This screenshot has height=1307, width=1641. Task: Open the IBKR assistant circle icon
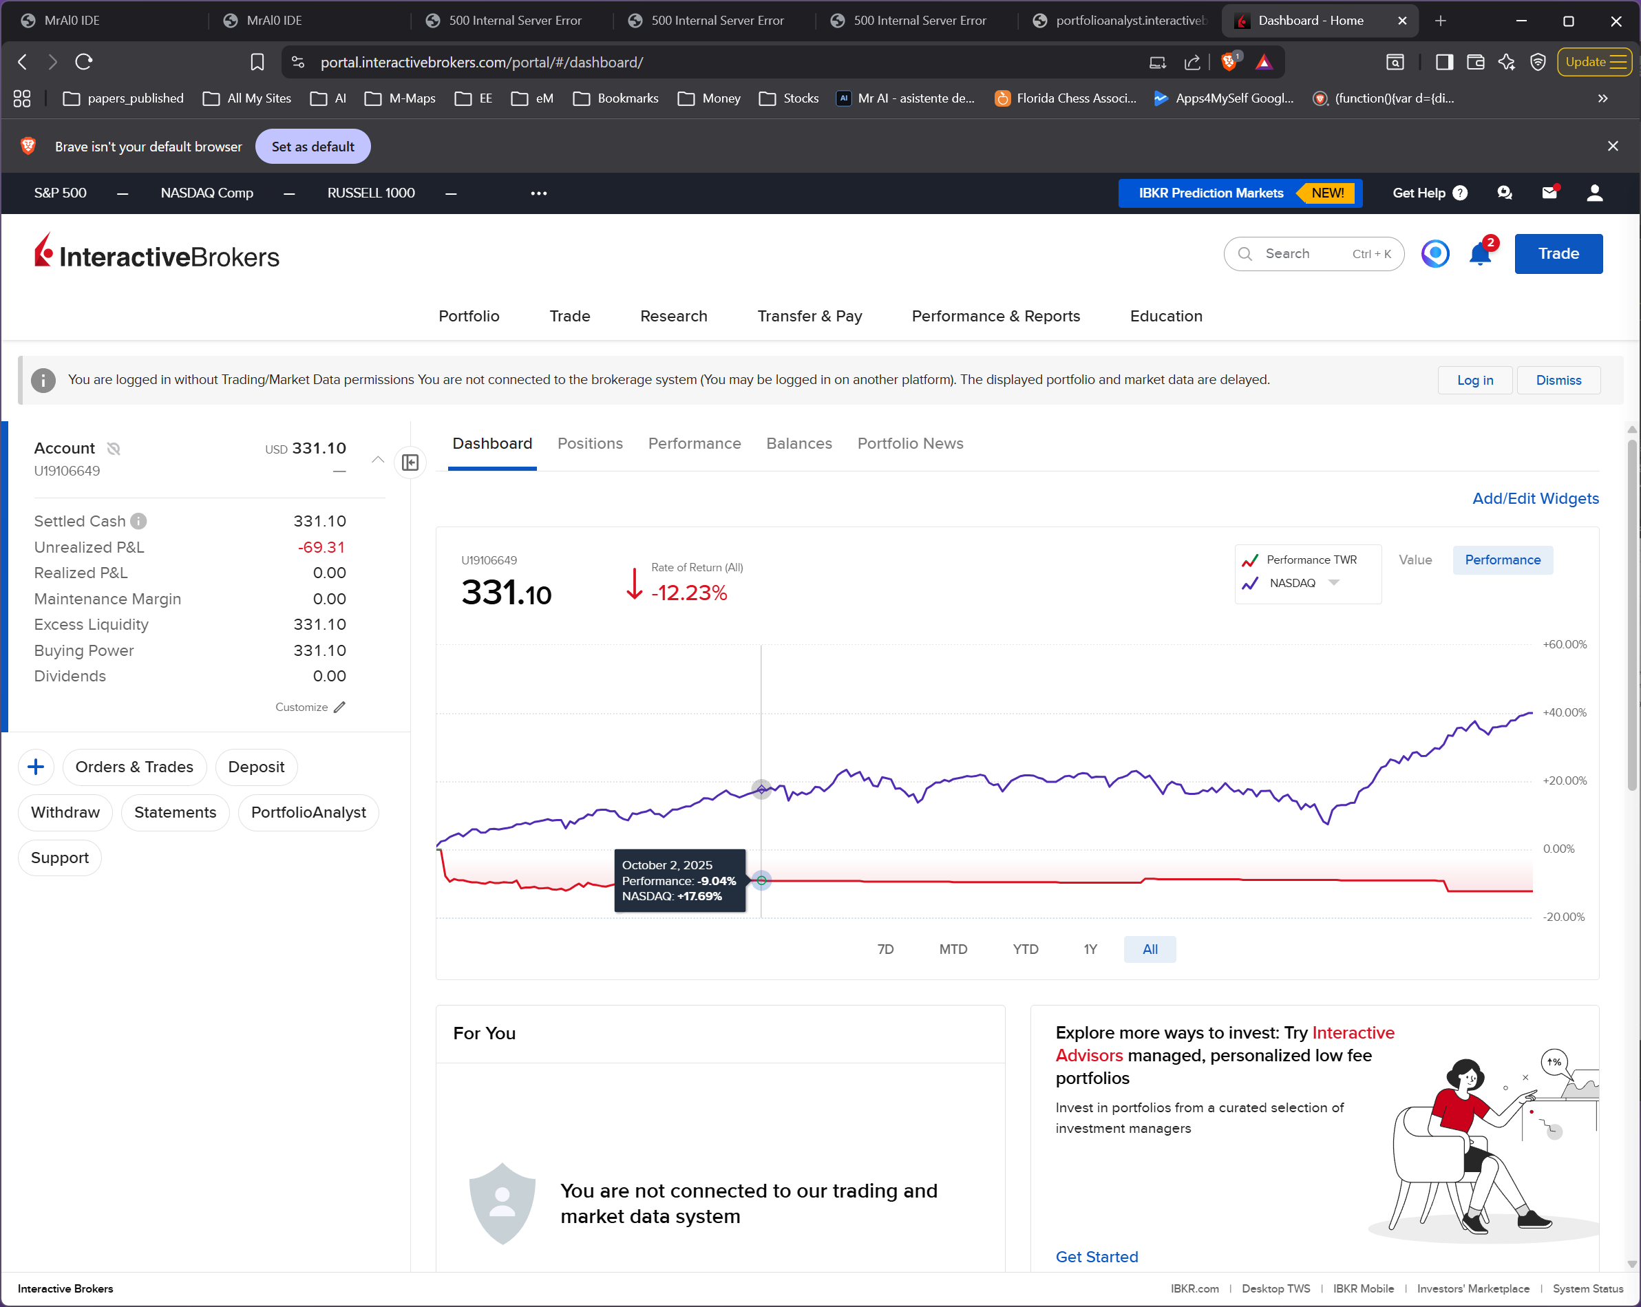(x=1434, y=253)
